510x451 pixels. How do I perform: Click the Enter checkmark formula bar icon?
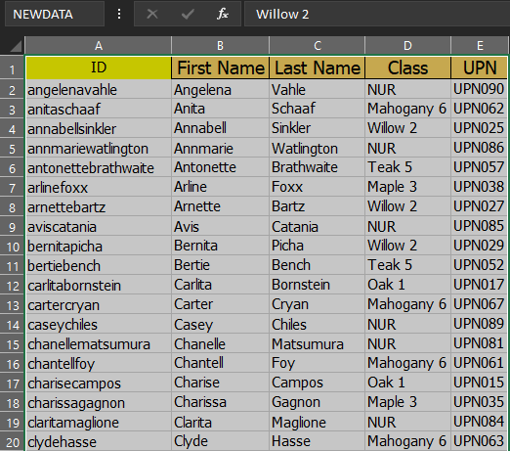tap(188, 14)
